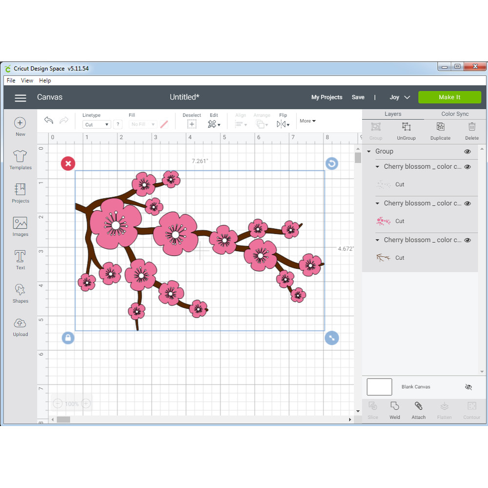This screenshot has width=488, height=488.
Task: Switch to the Color Sync tab
Action: 455,114
